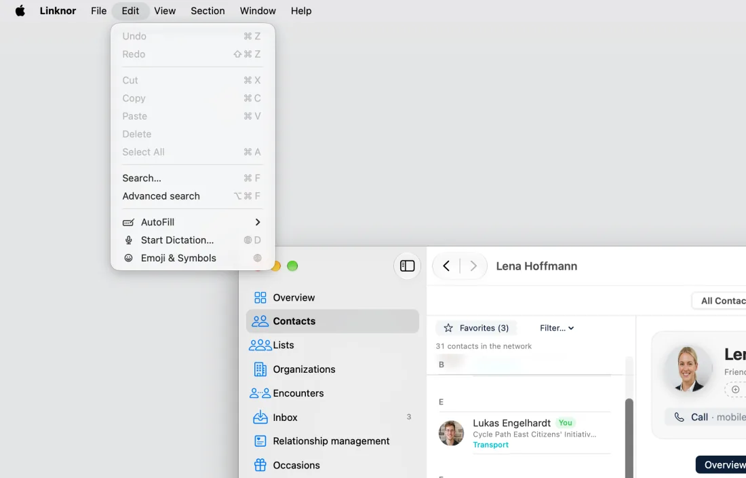746x478 pixels.
Task: Open Inbox in the sidebar
Action: coord(332,418)
